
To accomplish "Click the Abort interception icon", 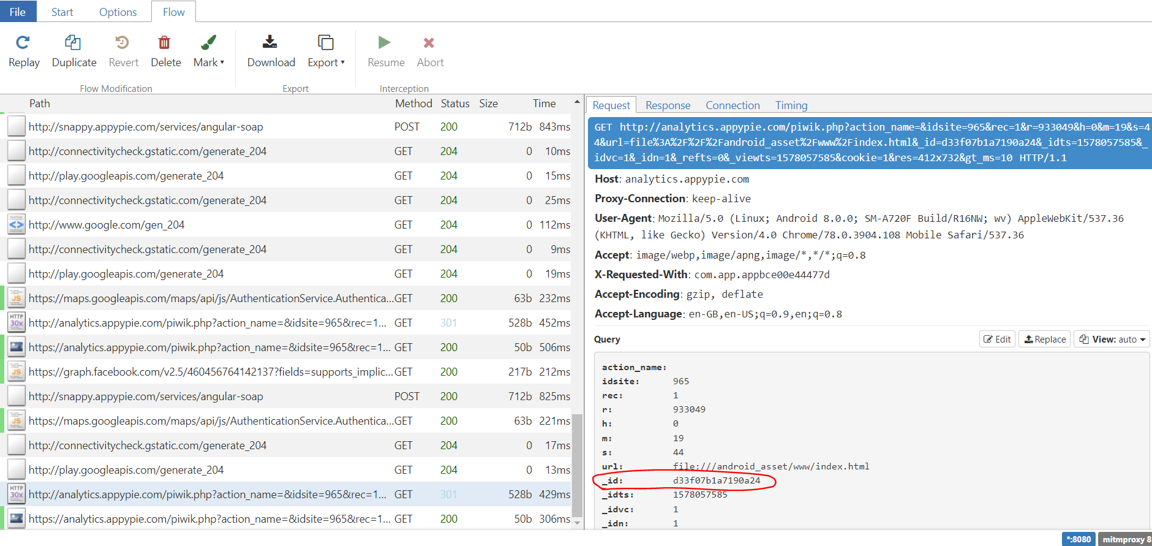I will pyautogui.click(x=429, y=42).
